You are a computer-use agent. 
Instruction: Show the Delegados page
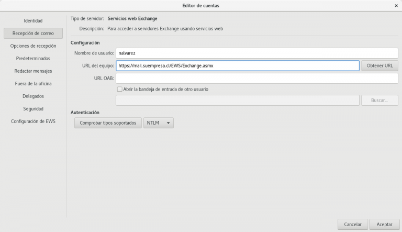[x=33, y=96]
